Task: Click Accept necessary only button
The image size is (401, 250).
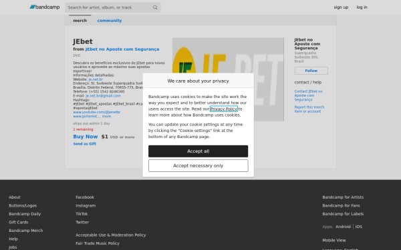Action: pyautogui.click(x=198, y=165)
